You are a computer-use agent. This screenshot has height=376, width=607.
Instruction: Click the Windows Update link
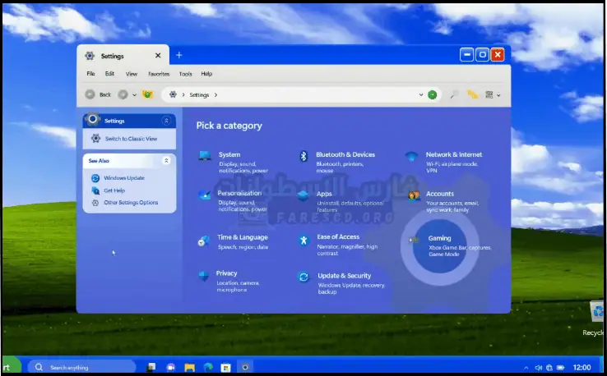pyautogui.click(x=124, y=178)
